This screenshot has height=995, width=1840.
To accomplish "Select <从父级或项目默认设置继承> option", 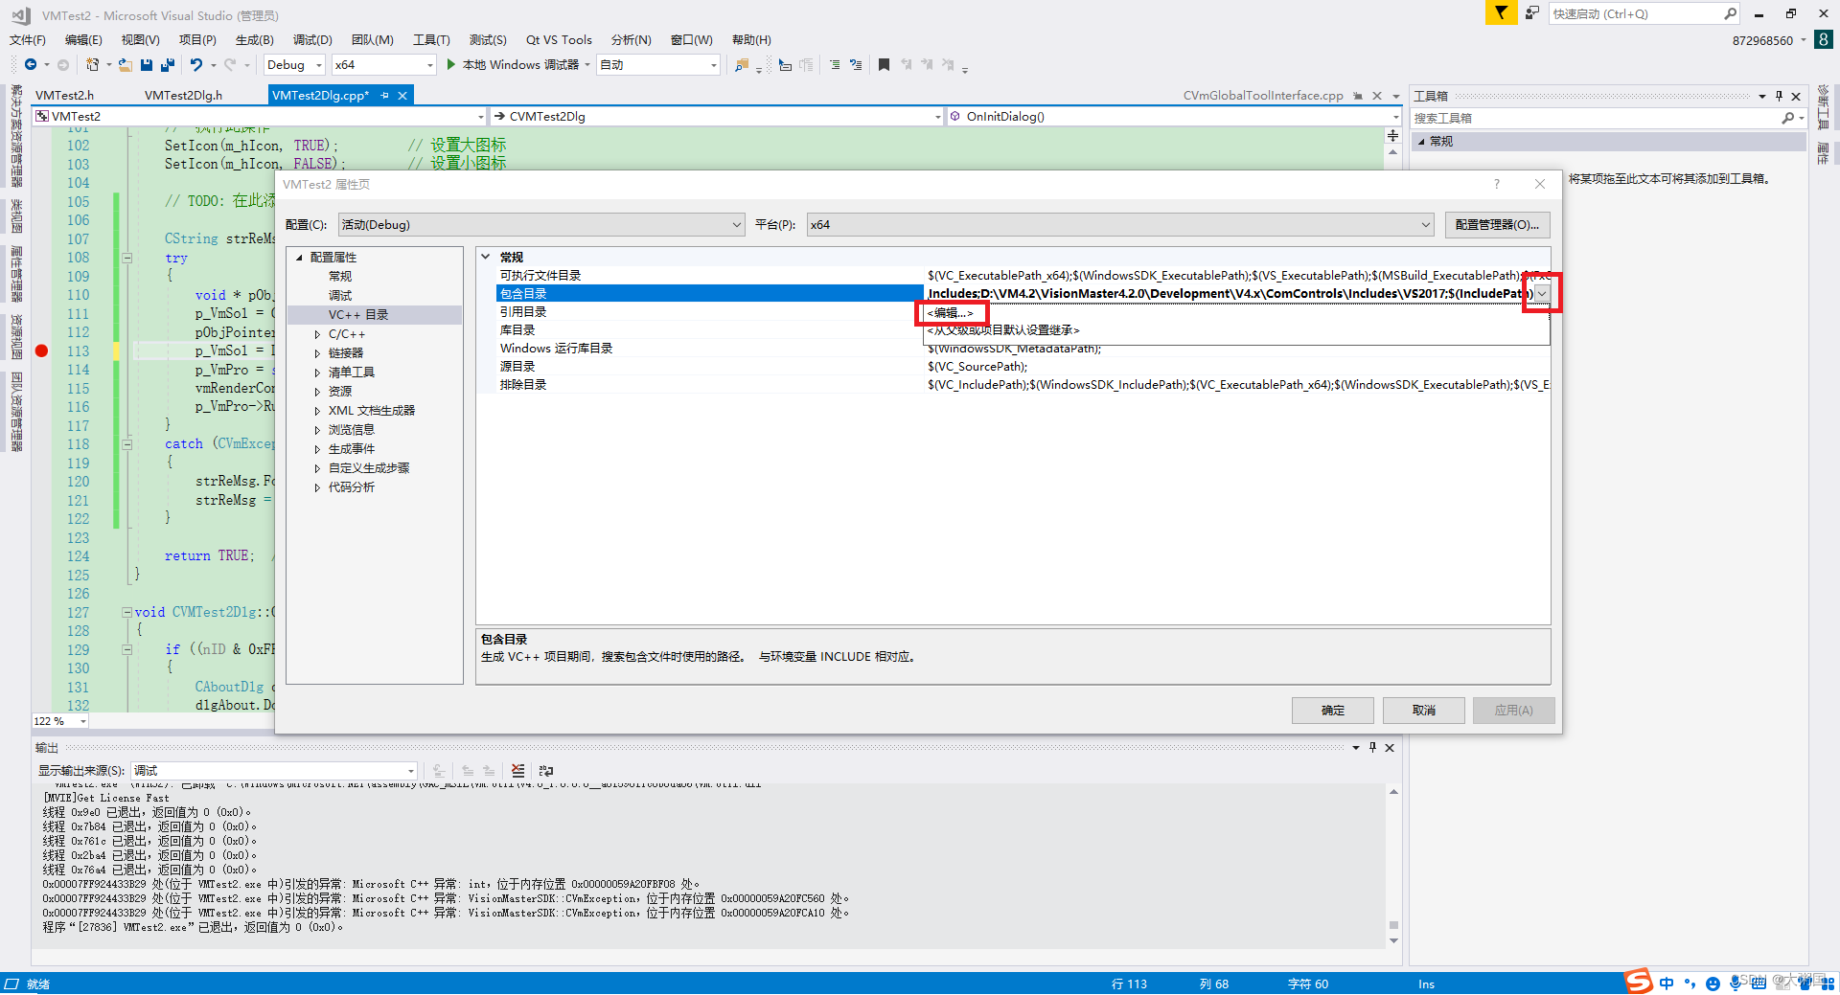I will (x=1003, y=330).
